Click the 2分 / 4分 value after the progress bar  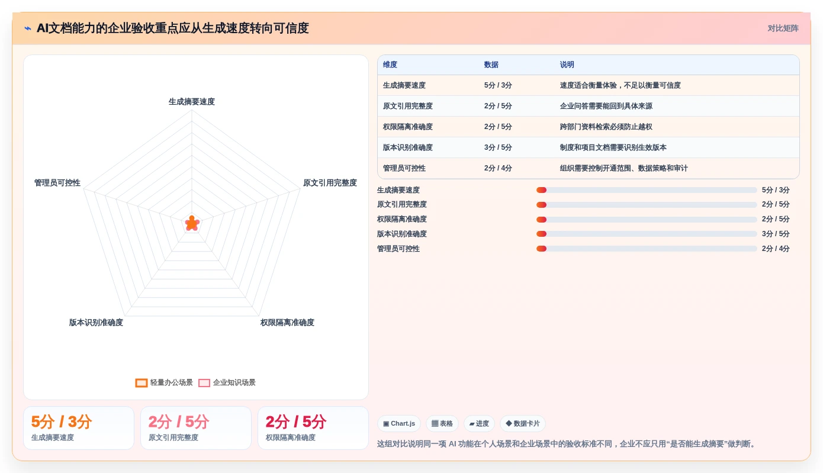coord(776,249)
